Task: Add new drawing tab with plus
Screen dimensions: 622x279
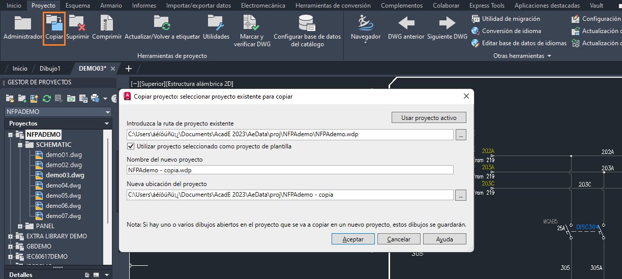Action: [x=128, y=69]
